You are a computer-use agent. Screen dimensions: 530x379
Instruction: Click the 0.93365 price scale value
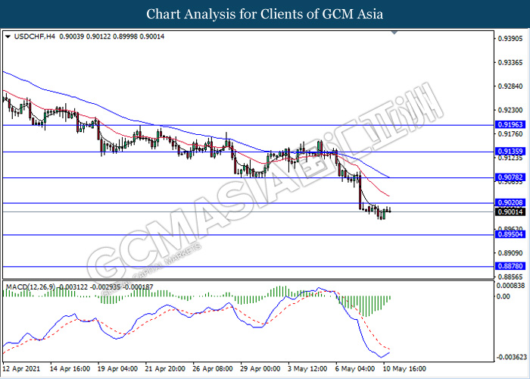click(510, 63)
